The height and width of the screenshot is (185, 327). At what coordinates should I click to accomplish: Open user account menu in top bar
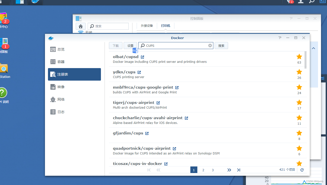coord(301,1)
